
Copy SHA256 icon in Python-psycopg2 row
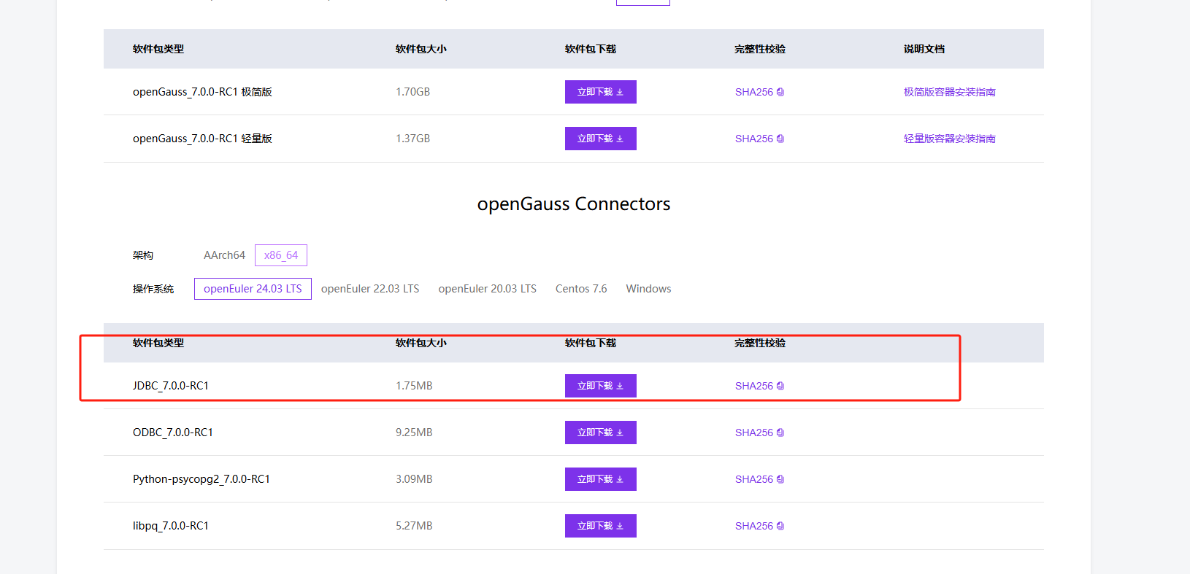780,479
